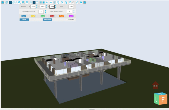Select the measure line tool
The height and width of the screenshot is (110, 169).
point(77,2)
